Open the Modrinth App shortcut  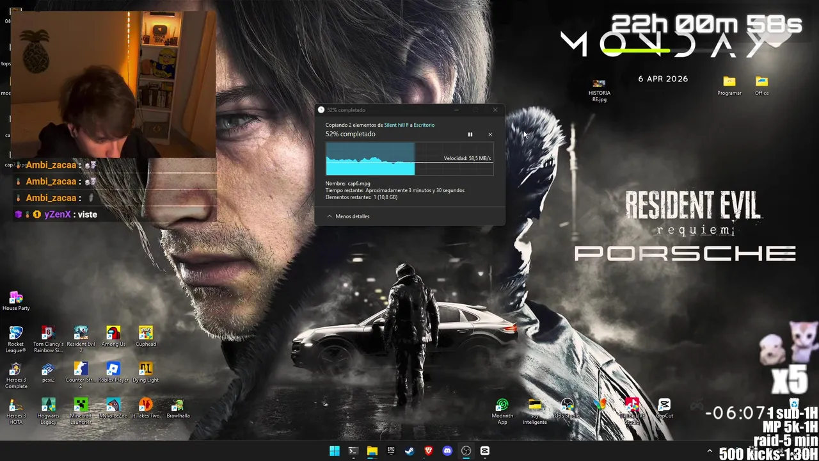(x=502, y=412)
